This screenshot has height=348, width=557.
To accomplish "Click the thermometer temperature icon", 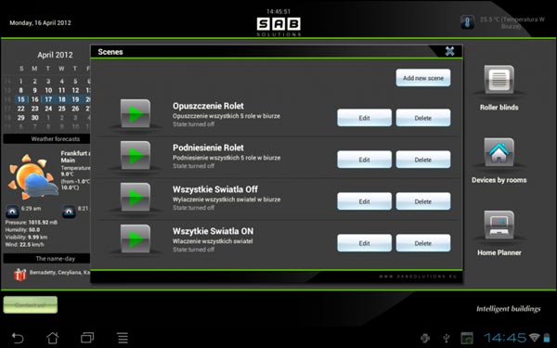I will [467, 22].
